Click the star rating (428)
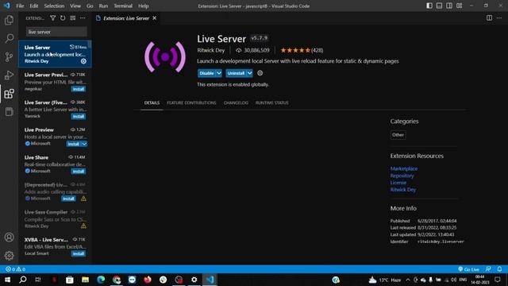 [302, 50]
